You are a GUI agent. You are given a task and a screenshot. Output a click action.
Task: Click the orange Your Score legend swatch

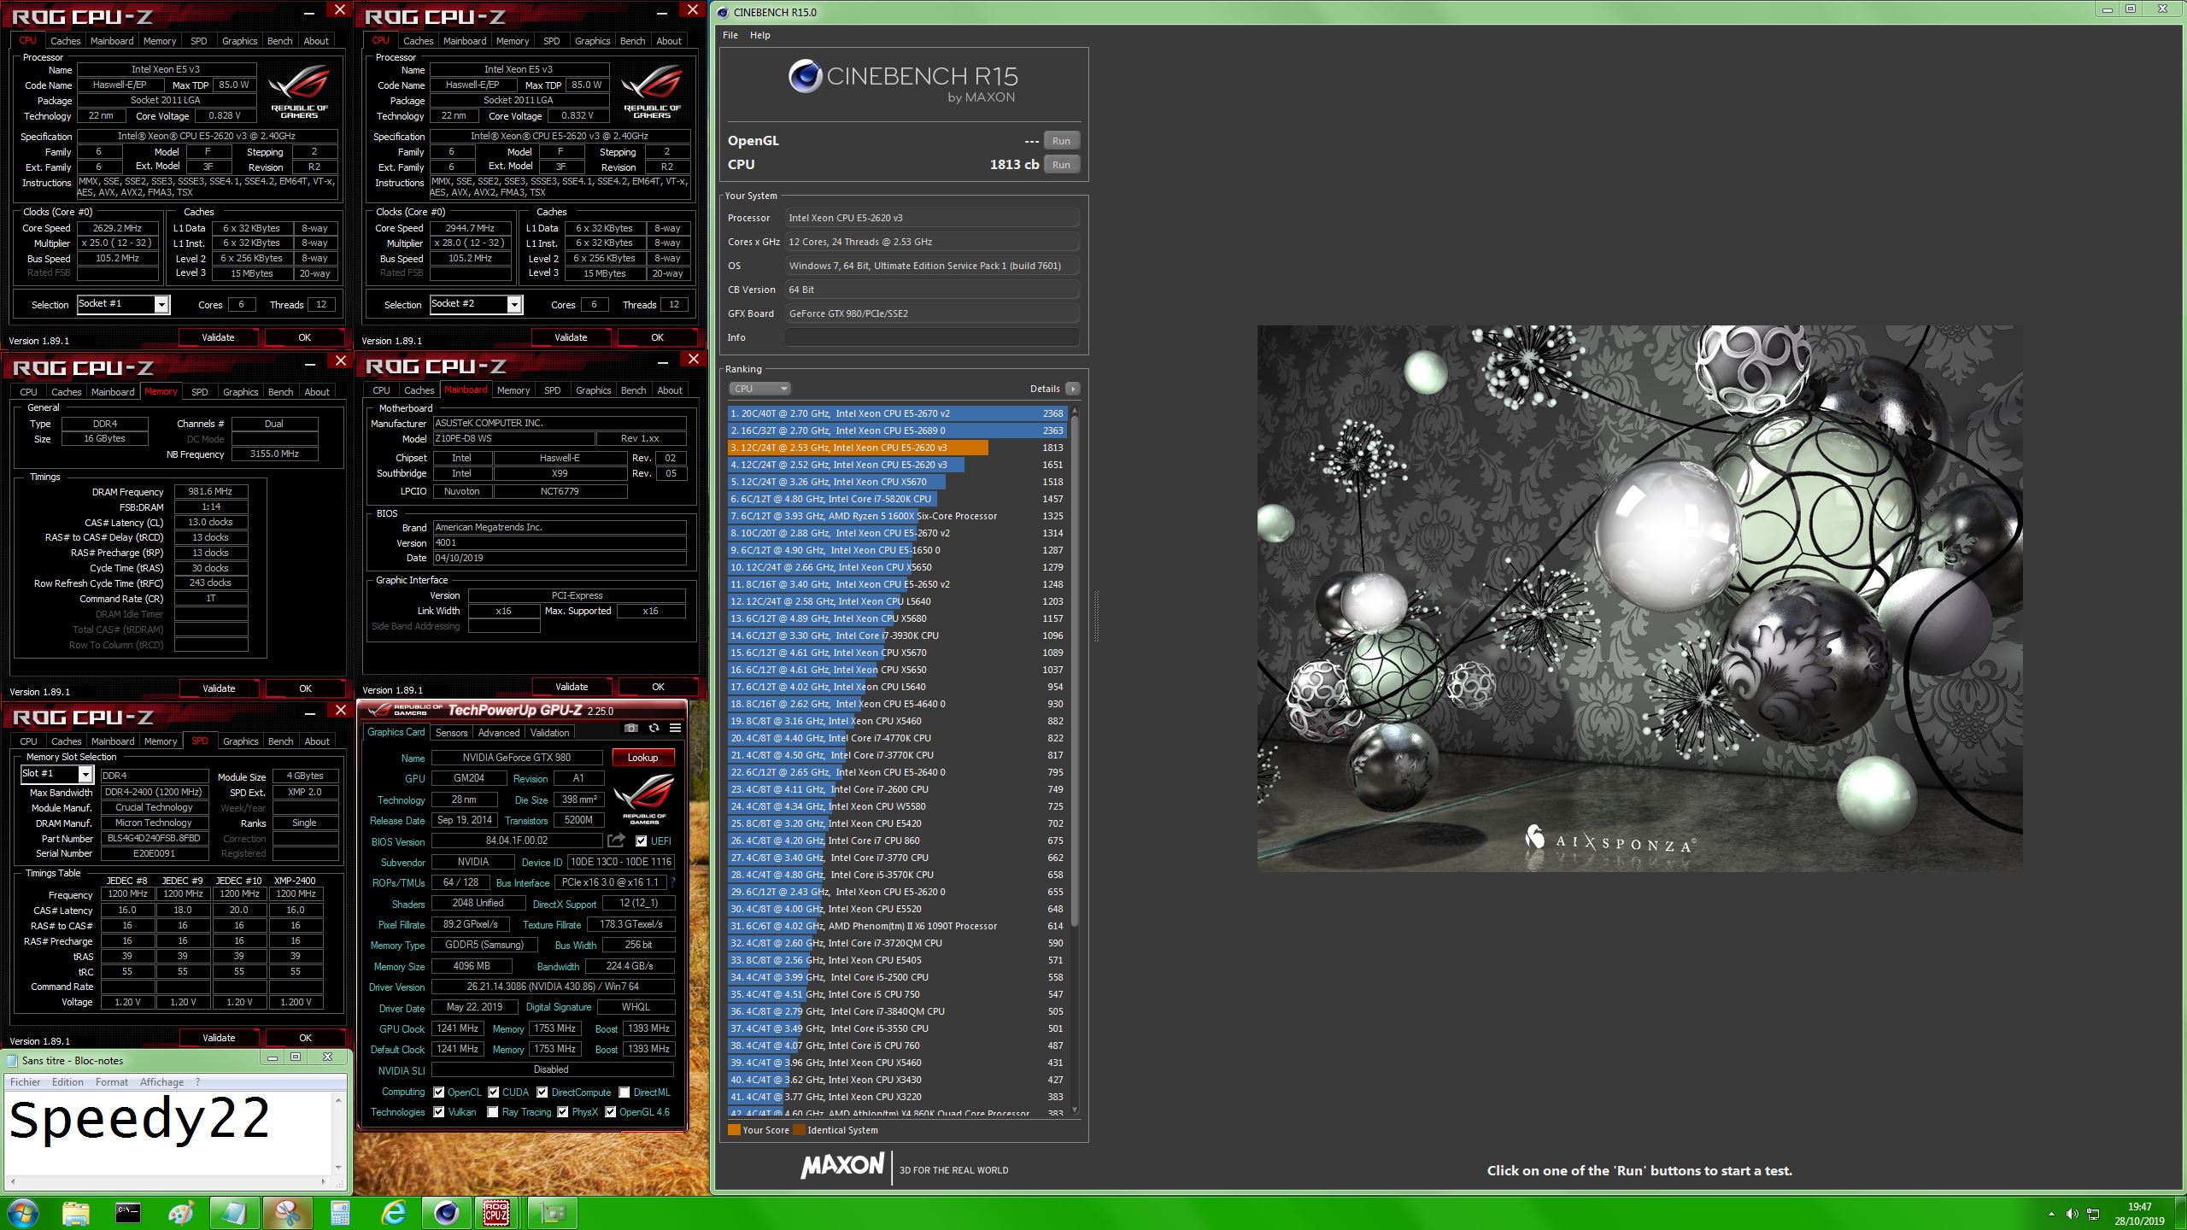pyautogui.click(x=734, y=1129)
